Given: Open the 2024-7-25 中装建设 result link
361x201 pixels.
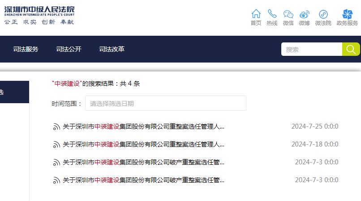Looking at the screenshot, I should click(143, 126).
